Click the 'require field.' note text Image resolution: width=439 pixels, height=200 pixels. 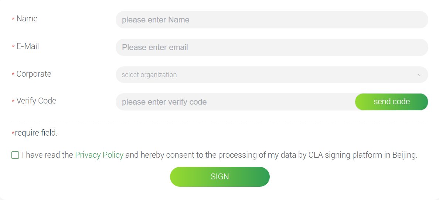click(x=36, y=133)
